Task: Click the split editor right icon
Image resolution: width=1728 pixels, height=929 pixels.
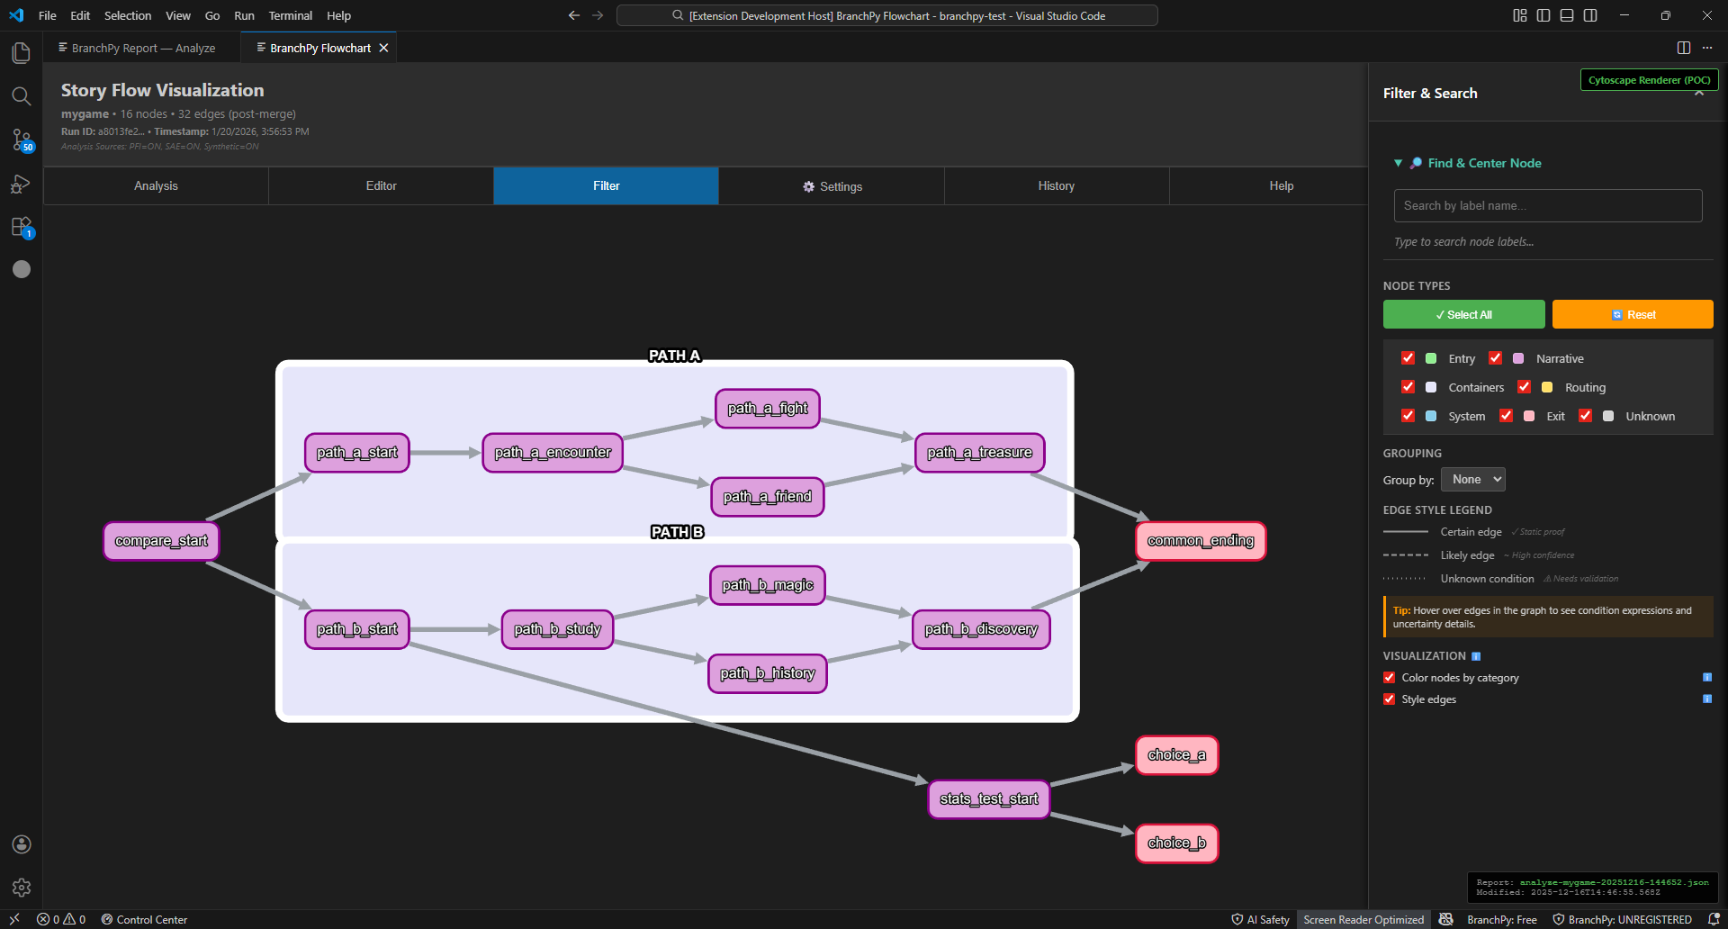Action: (1683, 48)
